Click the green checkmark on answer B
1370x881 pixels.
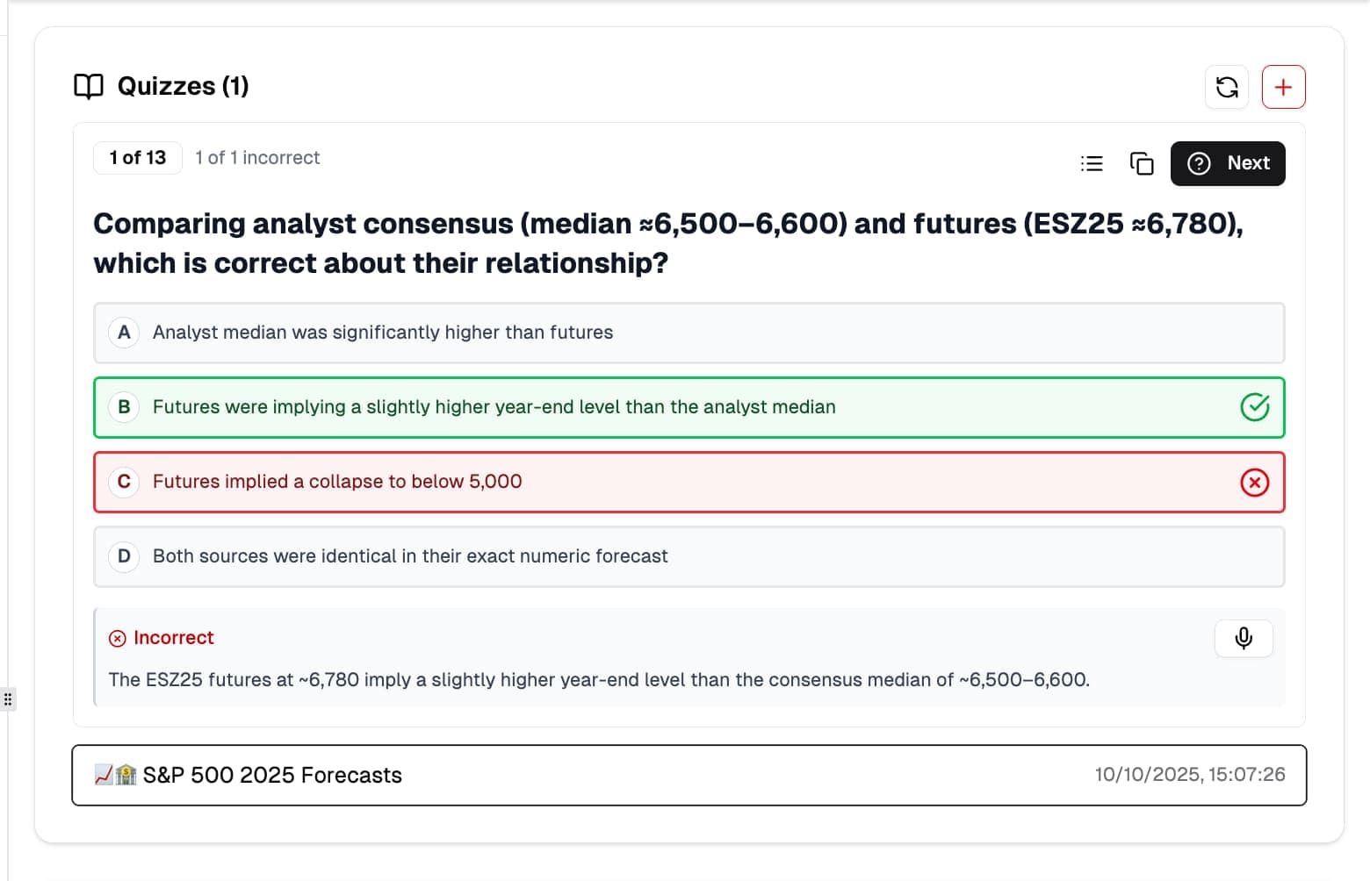[1254, 406]
